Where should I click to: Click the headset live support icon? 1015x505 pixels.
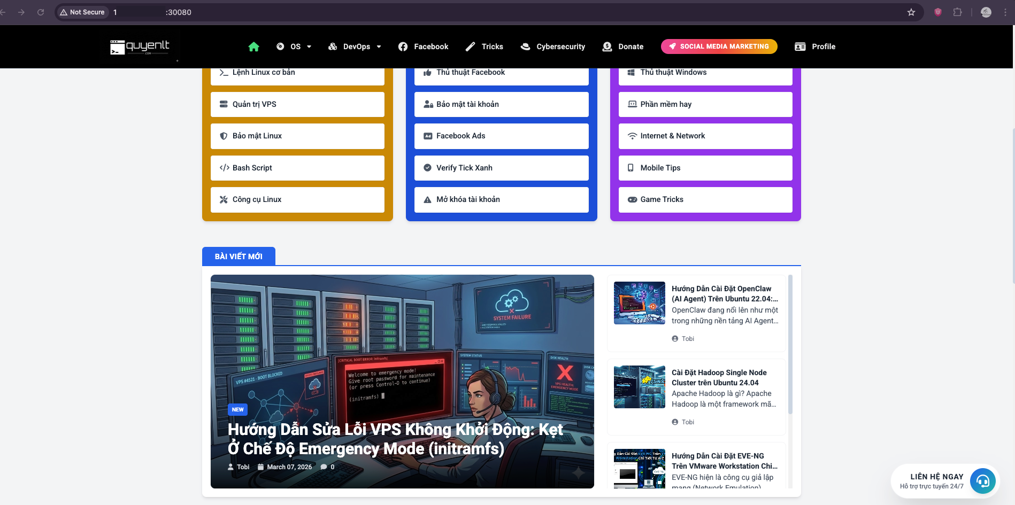tap(982, 481)
